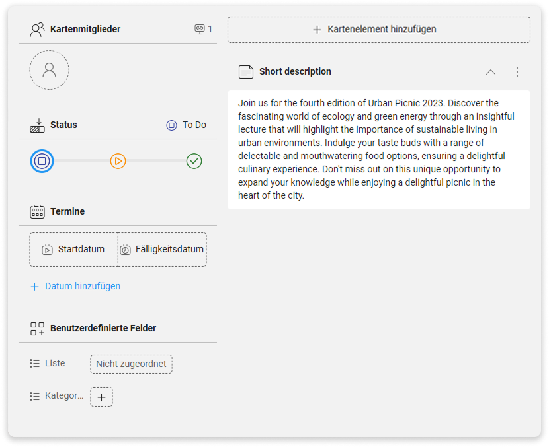The image size is (549, 447).
Task: Add a member via empty avatar circle
Action: click(49, 70)
